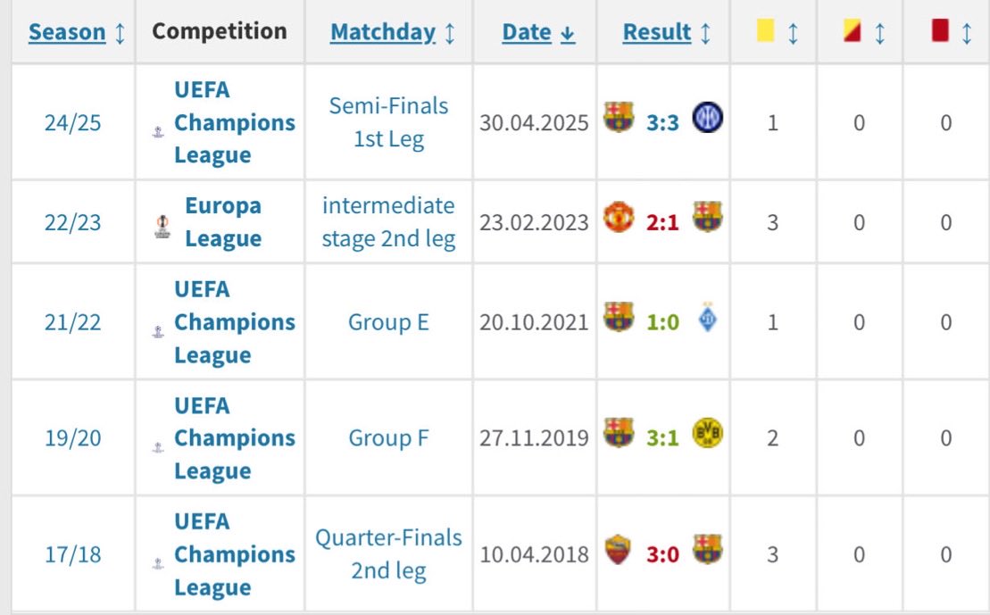Viewport: 990px width, 615px height.
Task: Sort table by second yellow card column
Action: (x=864, y=32)
